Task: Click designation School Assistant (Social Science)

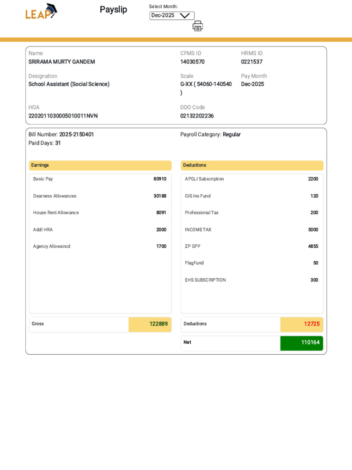Action: tap(69, 84)
